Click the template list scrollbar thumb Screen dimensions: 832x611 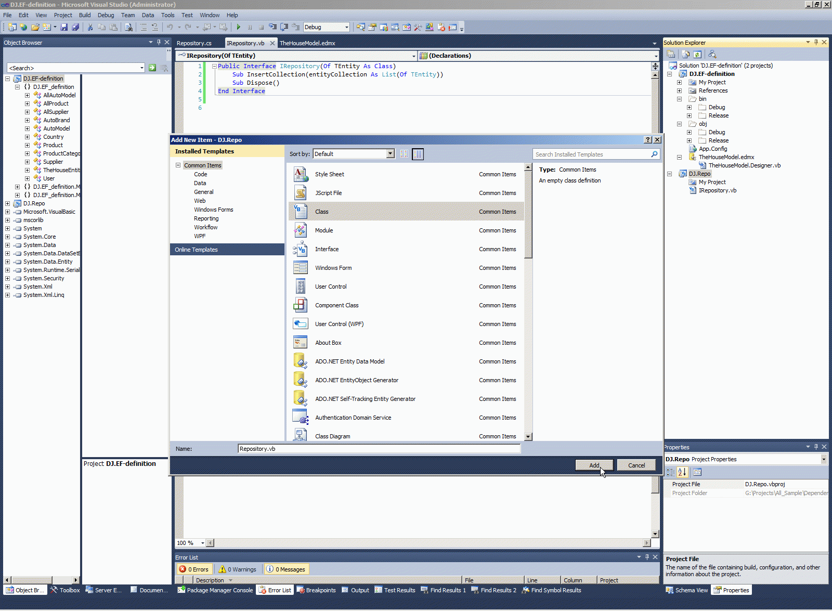(528, 215)
